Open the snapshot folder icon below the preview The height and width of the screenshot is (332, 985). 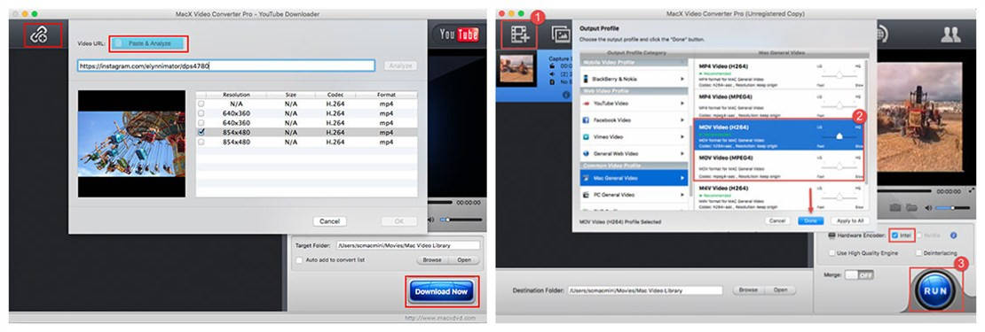click(911, 207)
